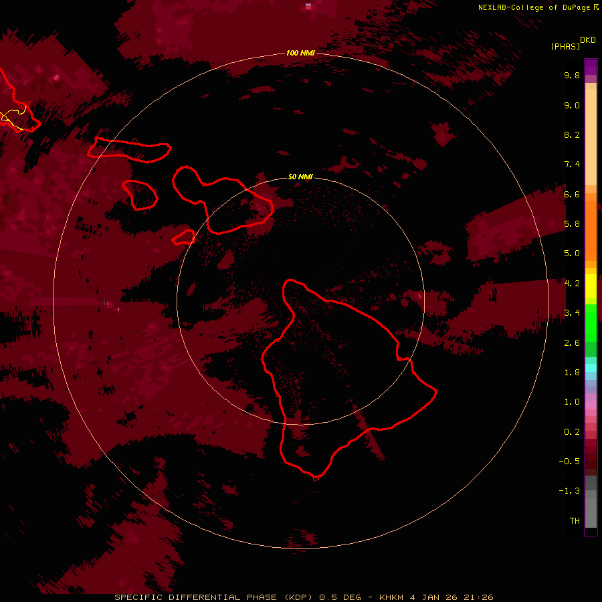Pick the yellow band on the color bar
Screen dimensions: 602x602
pyautogui.click(x=591, y=286)
